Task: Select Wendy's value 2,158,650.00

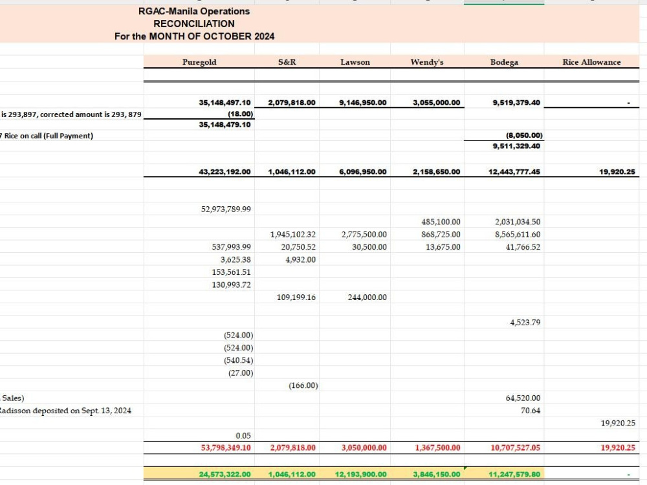Action: coord(437,172)
